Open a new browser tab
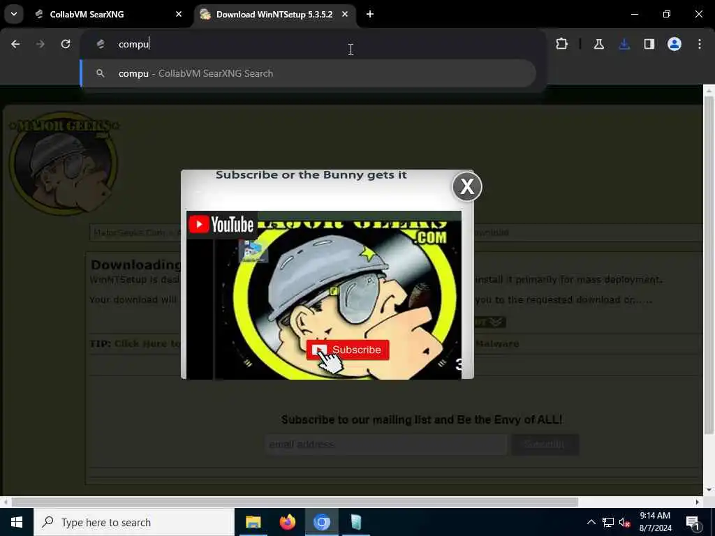 [370, 14]
